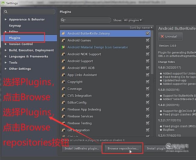The height and width of the screenshot is (160, 196).
Task: Open Languages & Frameworks settings
Action: (28, 57)
